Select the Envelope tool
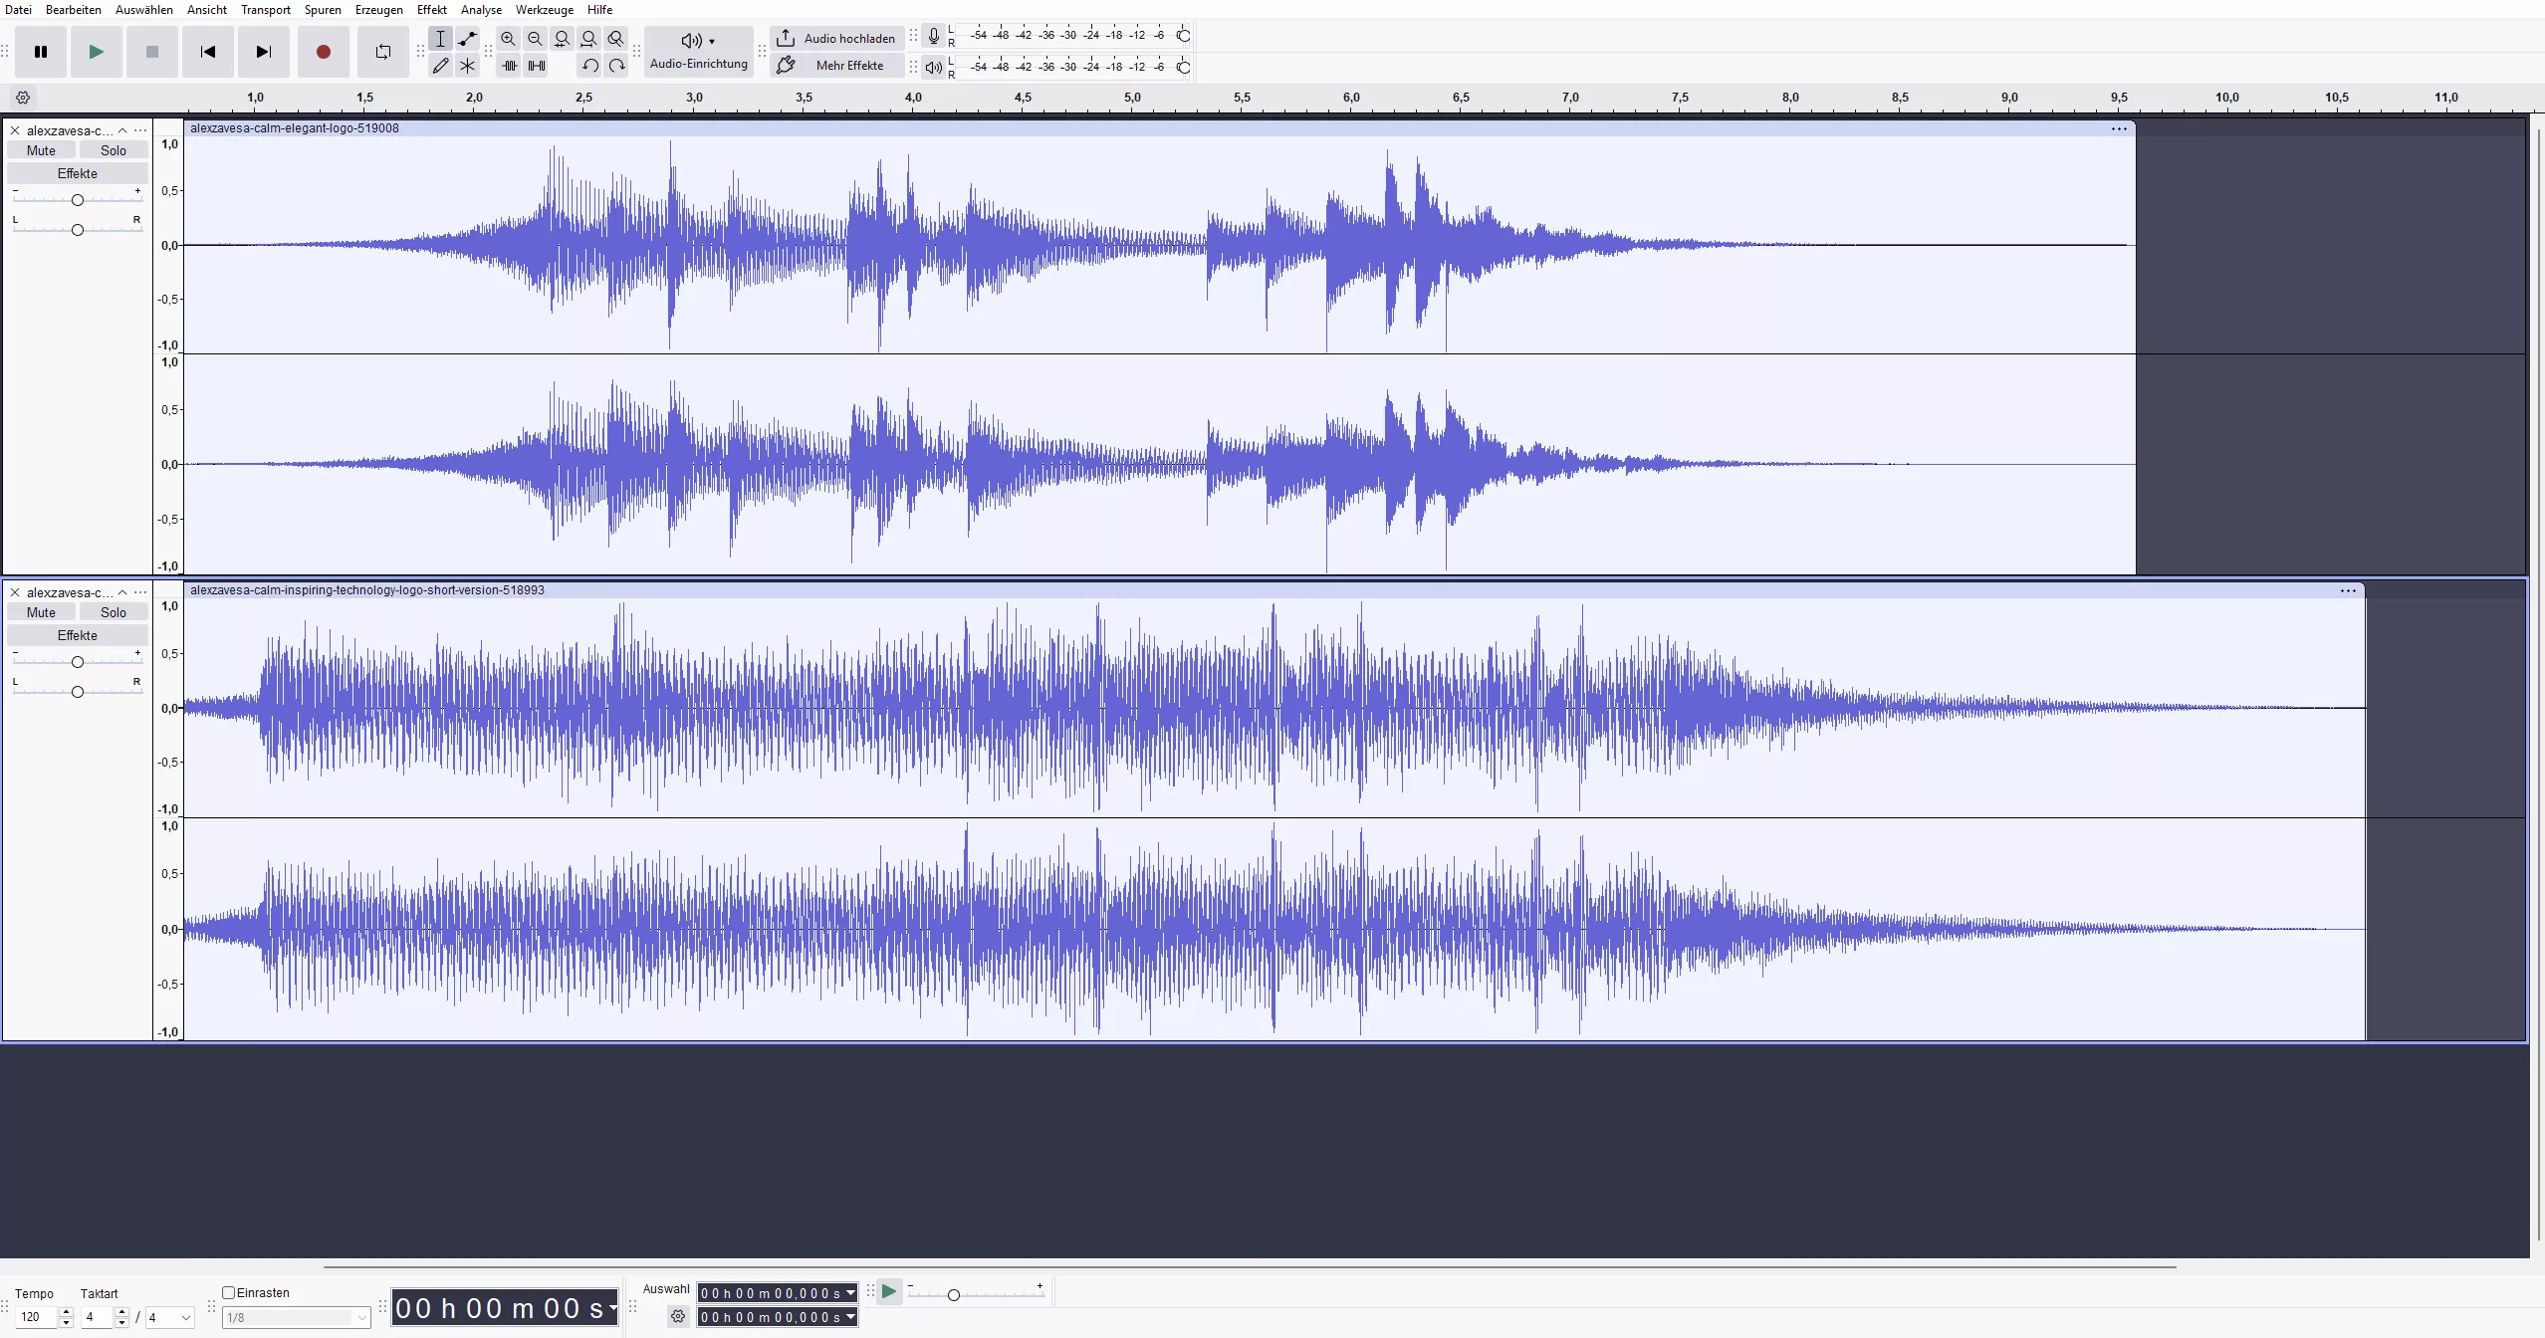The height and width of the screenshot is (1338, 2545). [468, 39]
